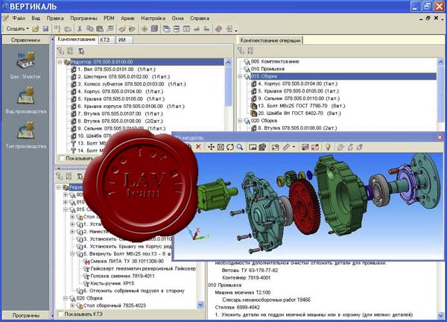The height and width of the screenshot is (322, 447).
Task: Click first tree icon in Комплектование panel toolbar
Action: click(60, 51)
